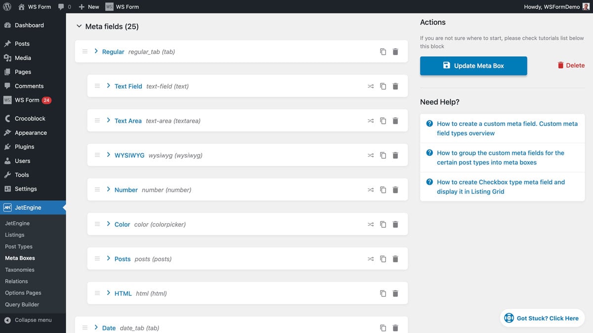Click the WordPress logo in admin bar
The image size is (593, 333).
click(x=6, y=6)
